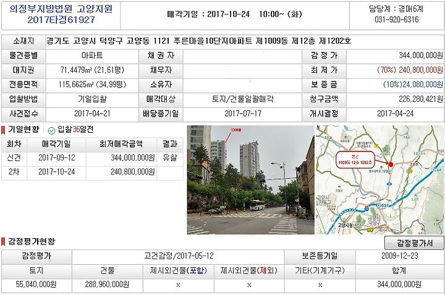
Task: Click case filing date 2017-04-21
Action: pos(92,114)
